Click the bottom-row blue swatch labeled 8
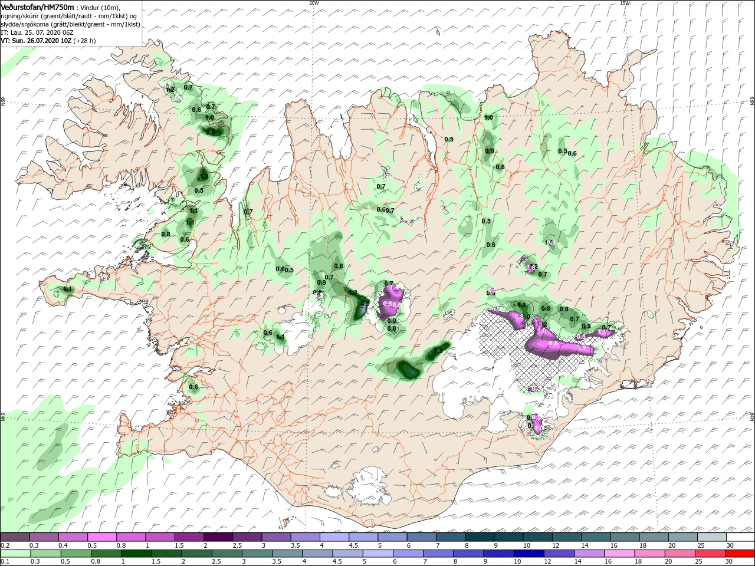Screen dimensions: 755x566 pyautogui.click(x=468, y=554)
